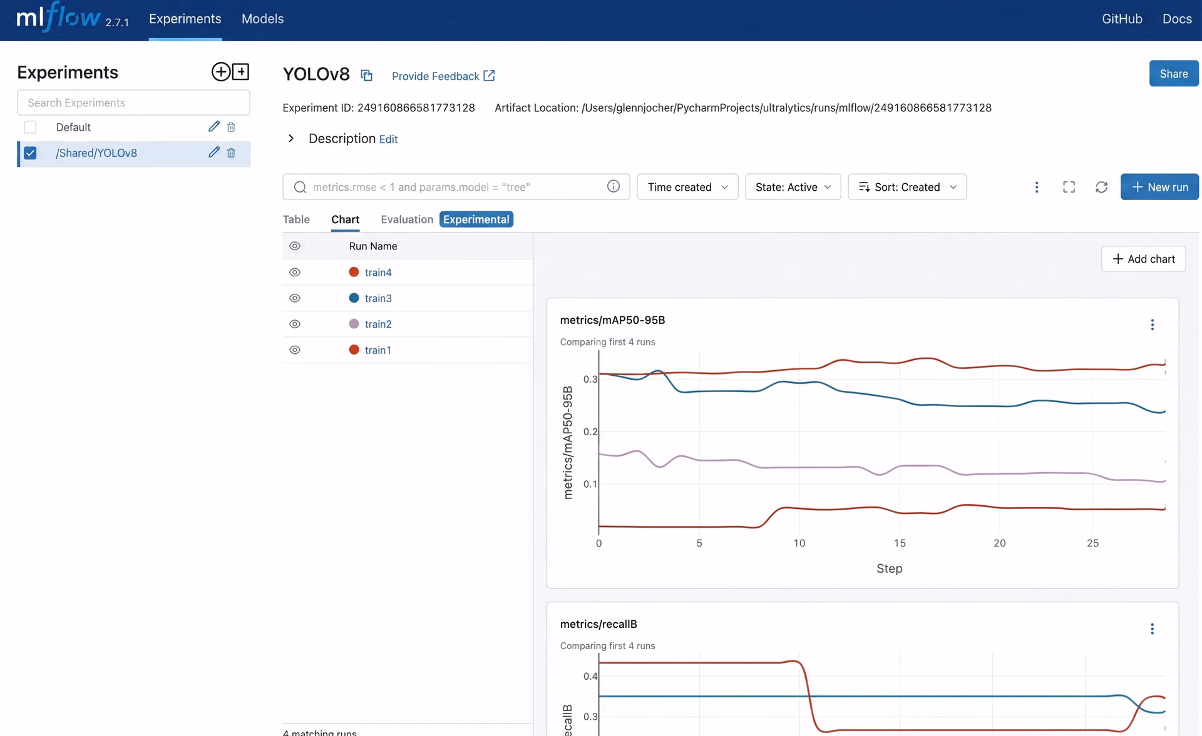
Task: Hide the train4 run from charts
Action: (x=295, y=273)
